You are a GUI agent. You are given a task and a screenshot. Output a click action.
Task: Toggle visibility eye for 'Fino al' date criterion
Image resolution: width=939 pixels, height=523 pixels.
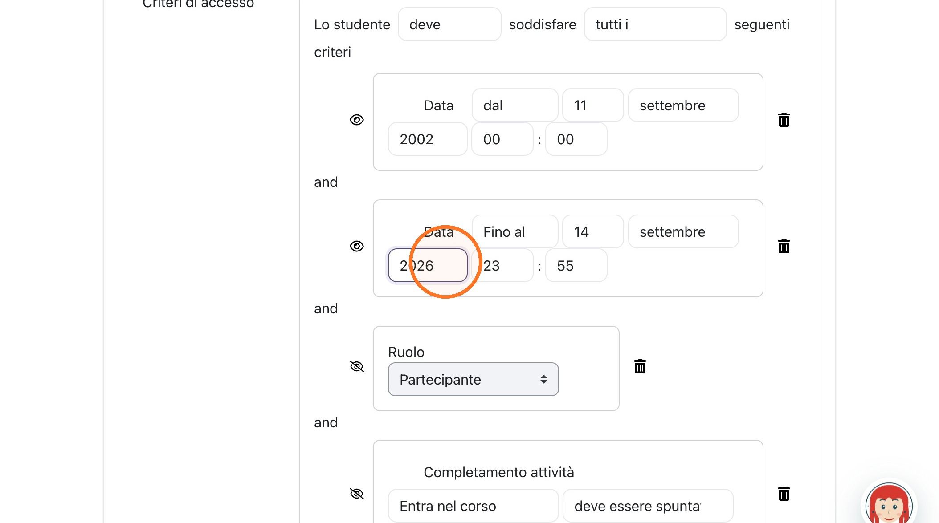[357, 246]
